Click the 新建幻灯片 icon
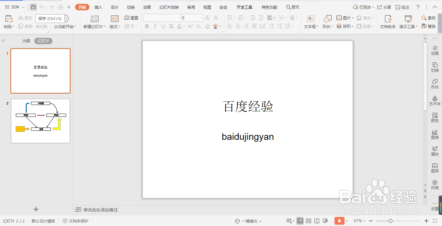442x226 pixels. coord(95,19)
